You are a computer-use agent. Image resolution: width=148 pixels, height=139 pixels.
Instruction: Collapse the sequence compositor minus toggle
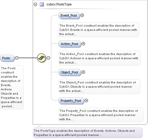pos(49,58)
